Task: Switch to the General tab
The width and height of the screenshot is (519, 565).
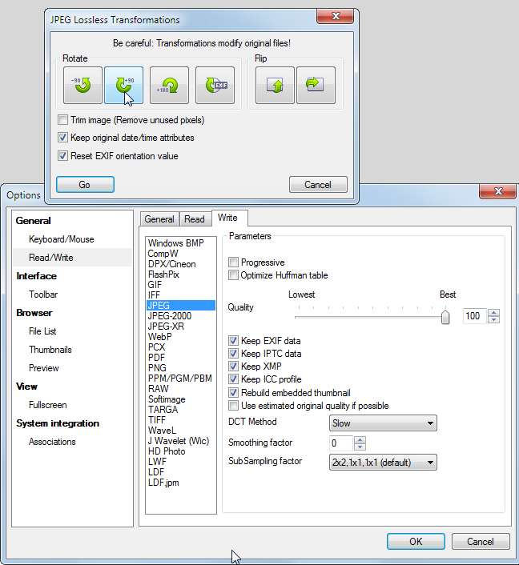Action: [x=159, y=219]
